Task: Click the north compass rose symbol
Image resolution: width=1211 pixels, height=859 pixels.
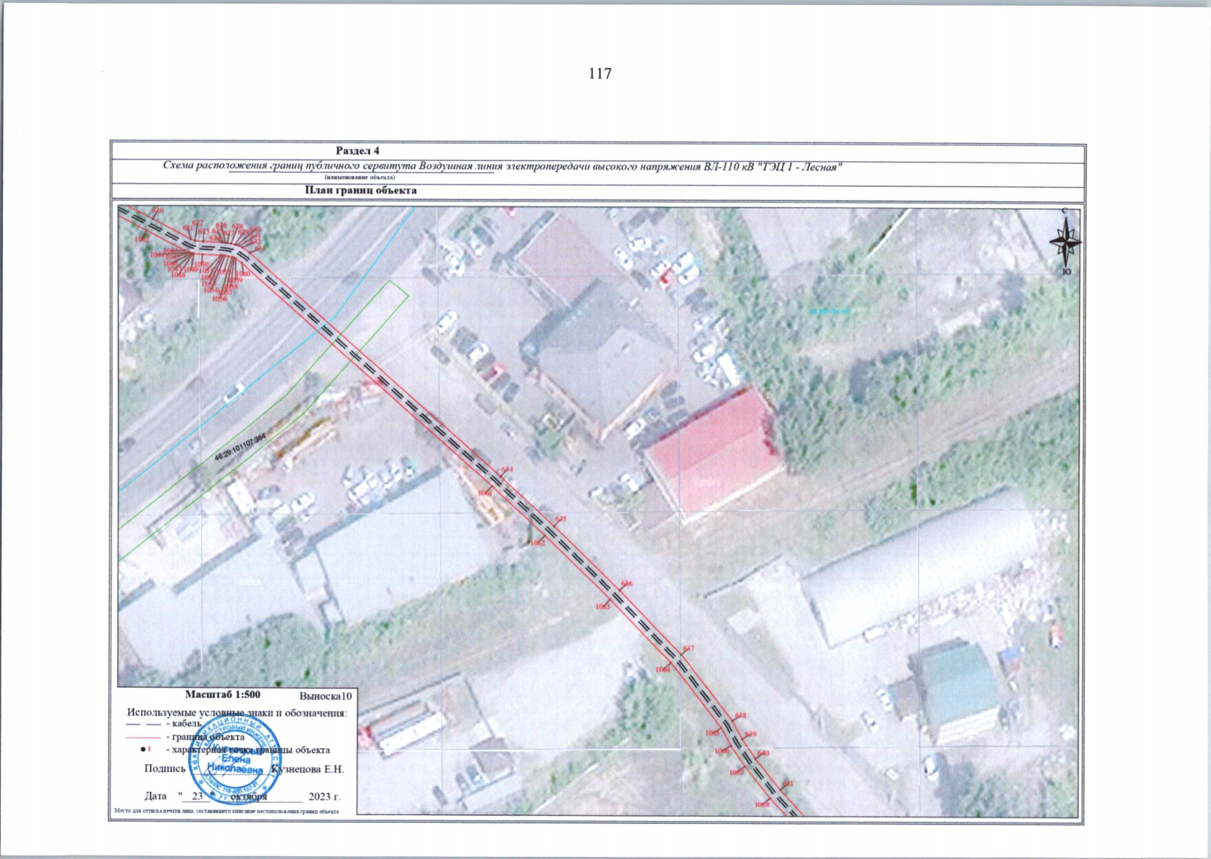Action: tap(1065, 242)
